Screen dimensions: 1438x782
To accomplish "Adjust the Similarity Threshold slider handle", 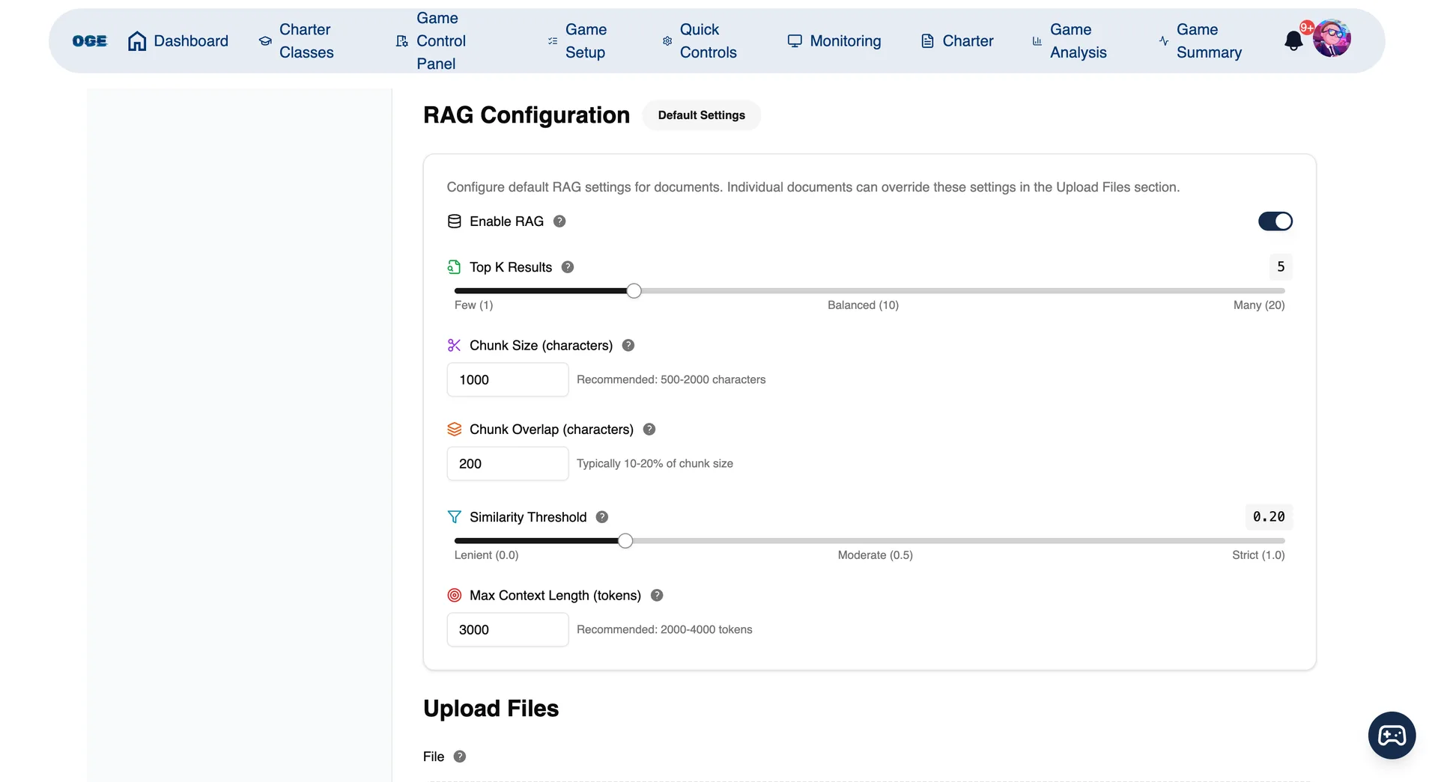I will (x=625, y=541).
